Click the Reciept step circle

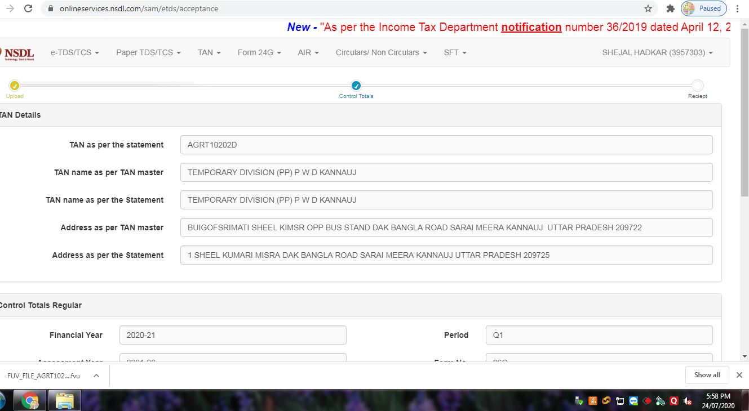698,86
